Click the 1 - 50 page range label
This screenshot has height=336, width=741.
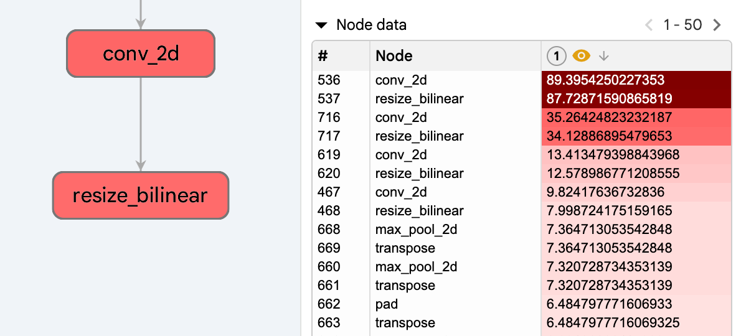click(682, 26)
